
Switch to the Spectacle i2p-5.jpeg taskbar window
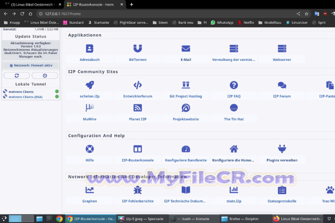[142, 219]
